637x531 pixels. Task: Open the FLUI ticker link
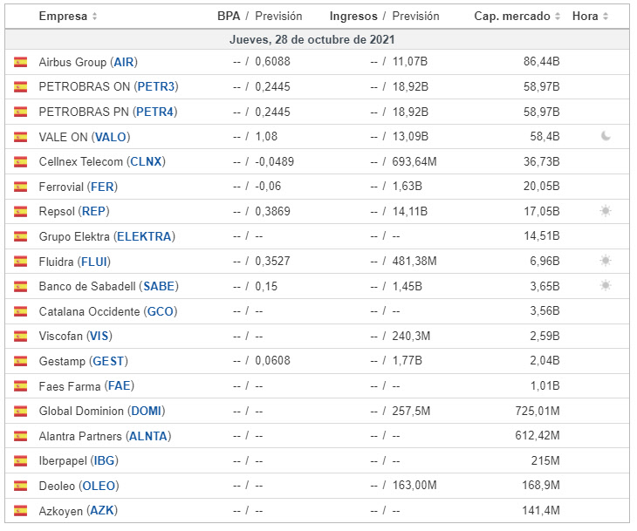[94, 262]
